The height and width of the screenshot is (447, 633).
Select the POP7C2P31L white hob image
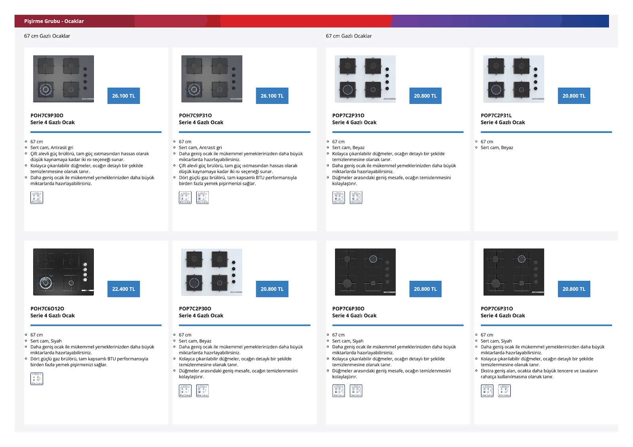click(x=514, y=79)
